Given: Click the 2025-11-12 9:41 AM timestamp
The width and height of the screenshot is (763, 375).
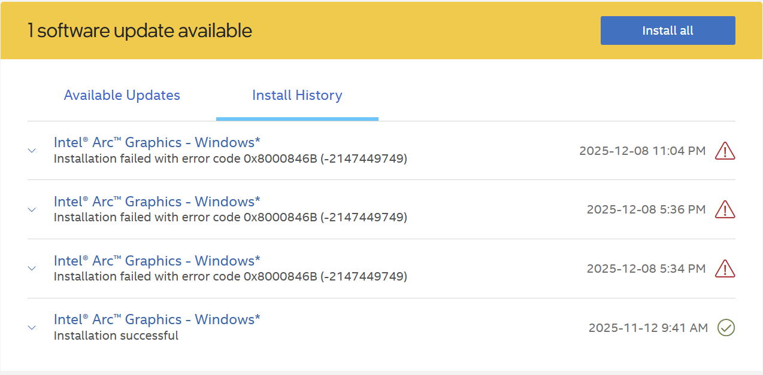Looking at the screenshot, I should (648, 328).
